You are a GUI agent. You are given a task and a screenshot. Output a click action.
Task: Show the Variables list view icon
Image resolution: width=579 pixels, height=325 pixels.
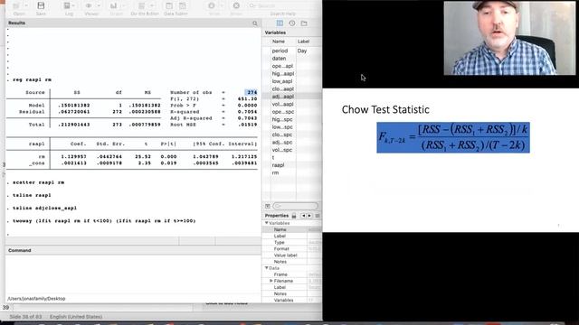[x=280, y=23]
